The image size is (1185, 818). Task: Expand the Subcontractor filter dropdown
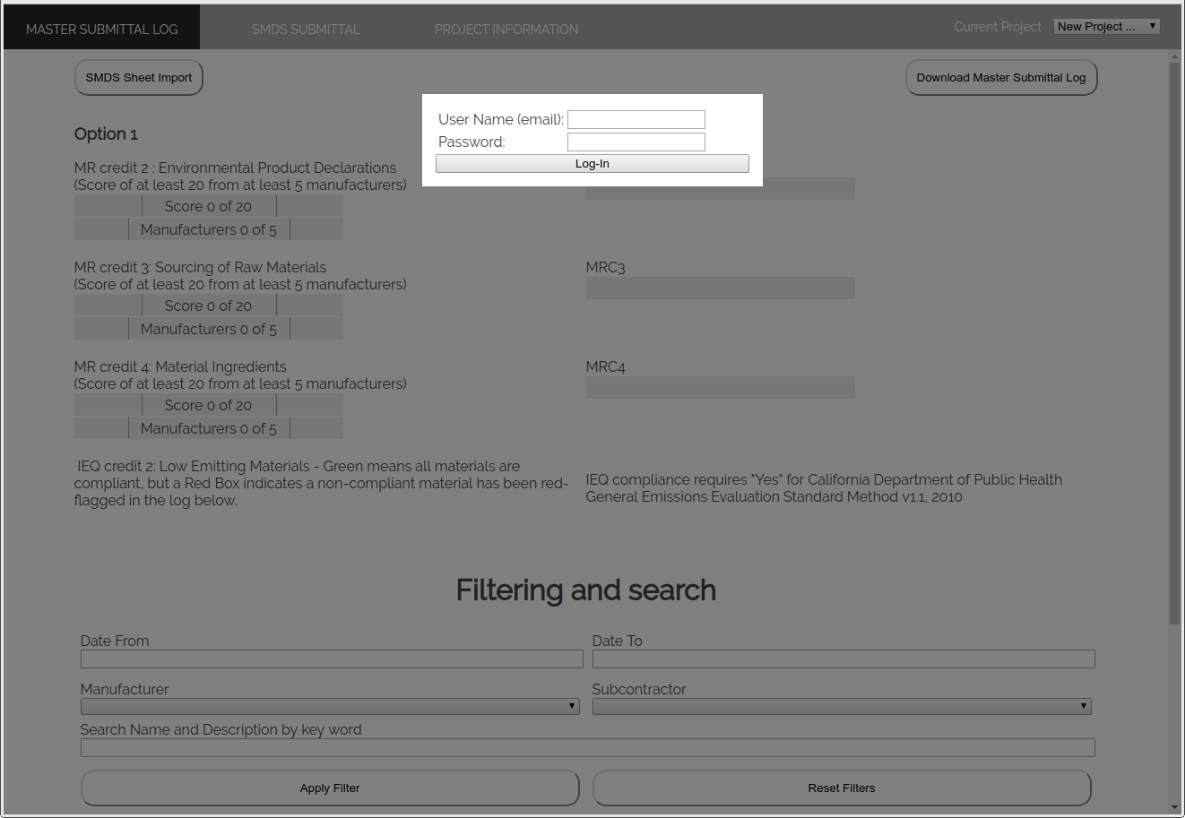point(842,706)
